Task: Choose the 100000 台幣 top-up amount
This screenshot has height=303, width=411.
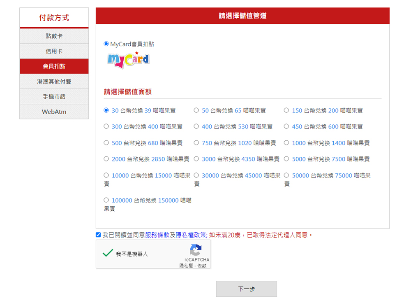Action: pyautogui.click(x=106, y=200)
